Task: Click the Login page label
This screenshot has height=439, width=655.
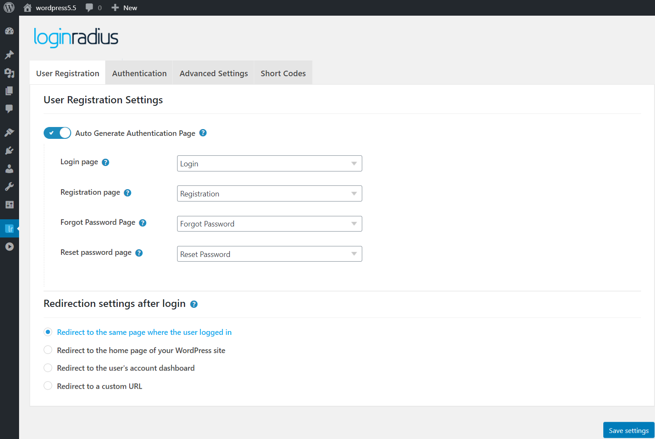Action: tap(79, 162)
